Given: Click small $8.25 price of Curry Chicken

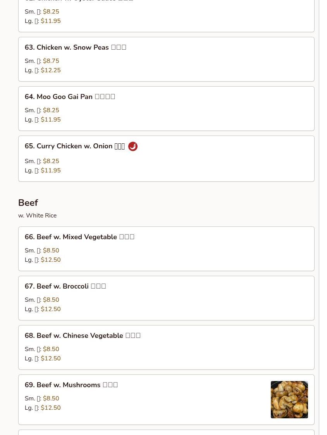Looking at the screenshot, I should coord(51,161).
